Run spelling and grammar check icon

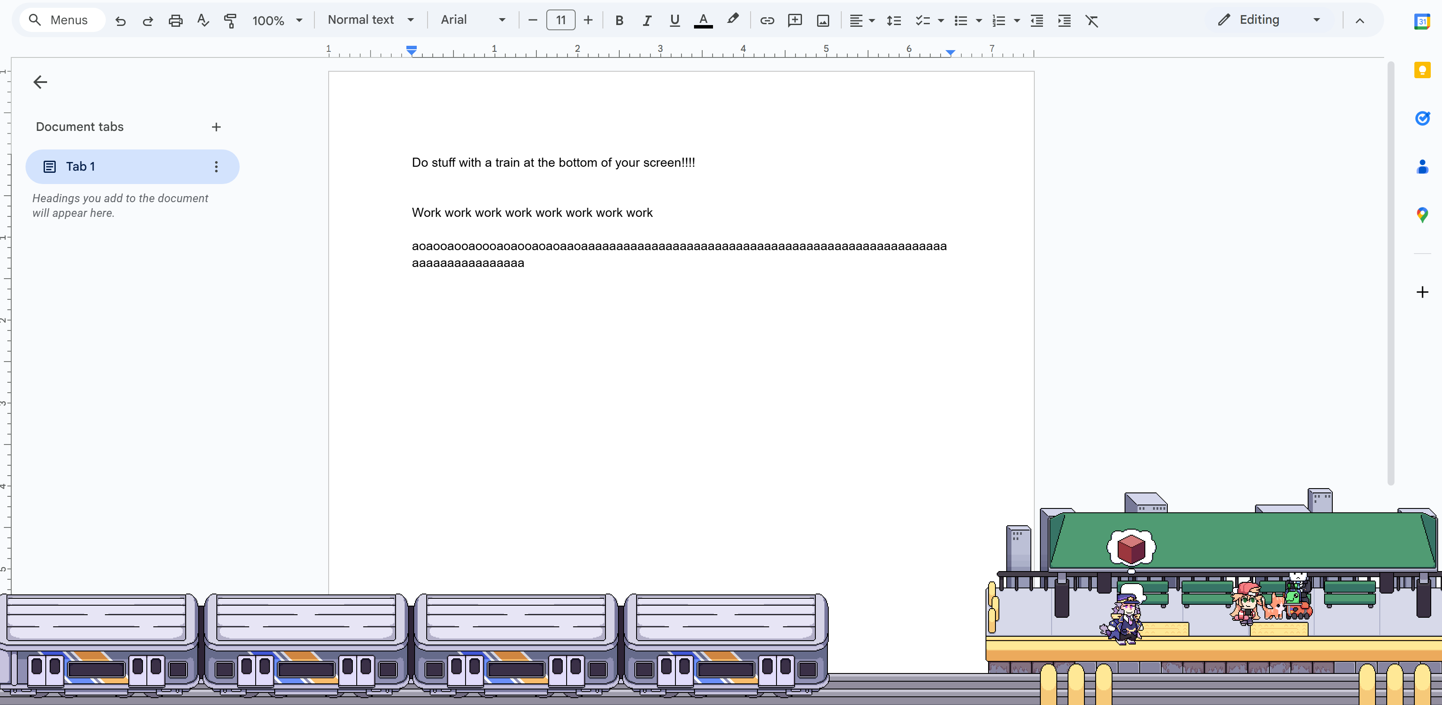203,21
